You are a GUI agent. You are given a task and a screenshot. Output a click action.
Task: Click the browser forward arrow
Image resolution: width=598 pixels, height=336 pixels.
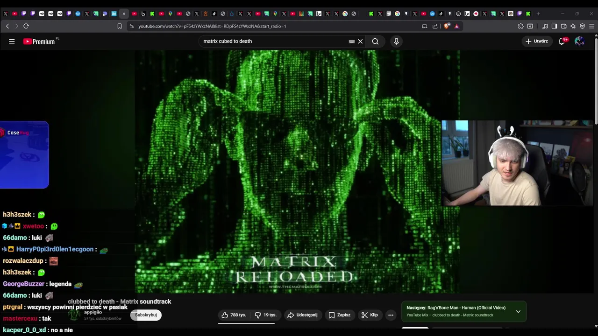pos(16,26)
